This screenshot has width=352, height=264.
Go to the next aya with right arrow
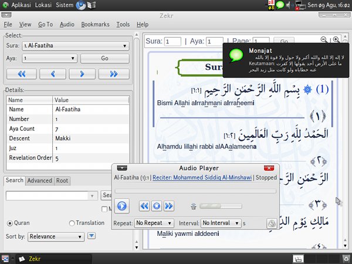[82, 74]
